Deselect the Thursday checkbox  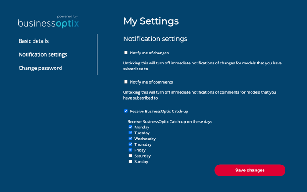point(130,144)
